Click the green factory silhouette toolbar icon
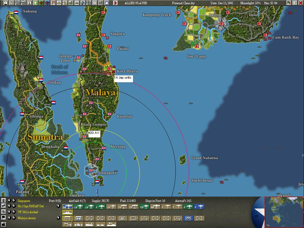Screen dimensions: 304x228 pyautogui.click(x=71, y=3)
